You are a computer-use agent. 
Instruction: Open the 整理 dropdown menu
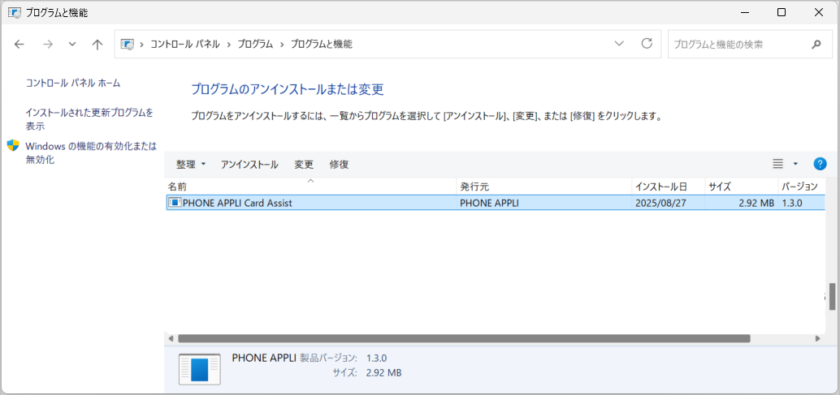pyautogui.click(x=191, y=164)
